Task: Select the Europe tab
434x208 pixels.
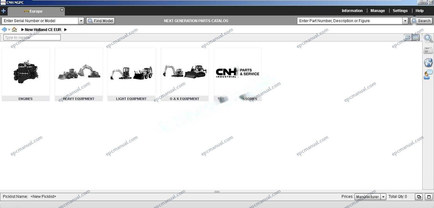Action: [x=36, y=11]
